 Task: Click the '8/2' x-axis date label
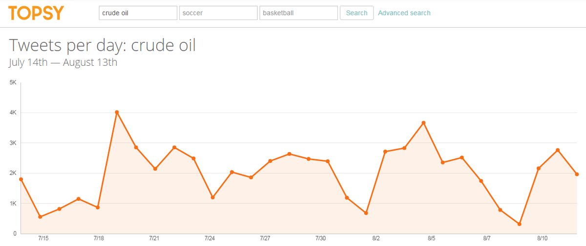pyautogui.click(x=376, y=239)
